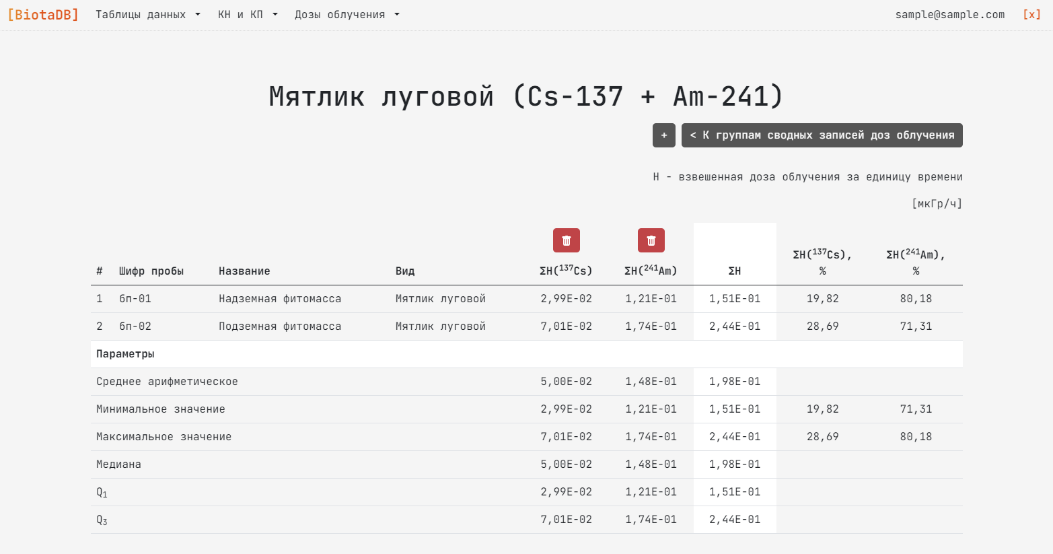Viewport: 1053px width, 554px height.
Task: Click the plus button to add record
Action: pos(663,135)
